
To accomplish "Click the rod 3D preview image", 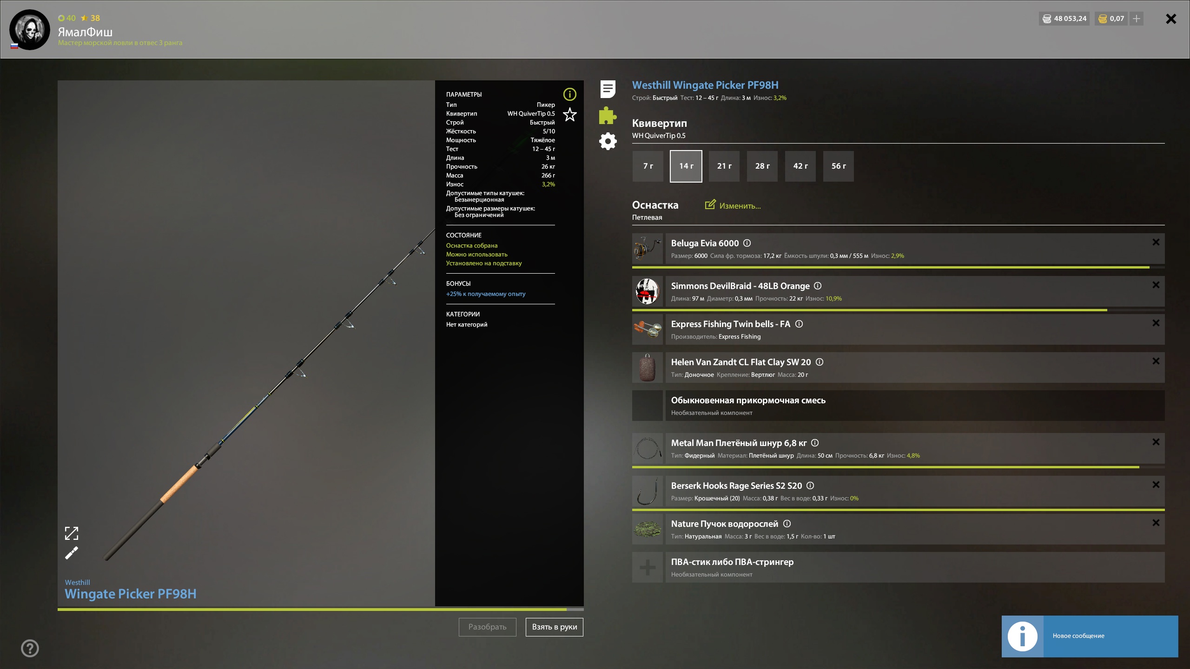I will tap(246, 343).
